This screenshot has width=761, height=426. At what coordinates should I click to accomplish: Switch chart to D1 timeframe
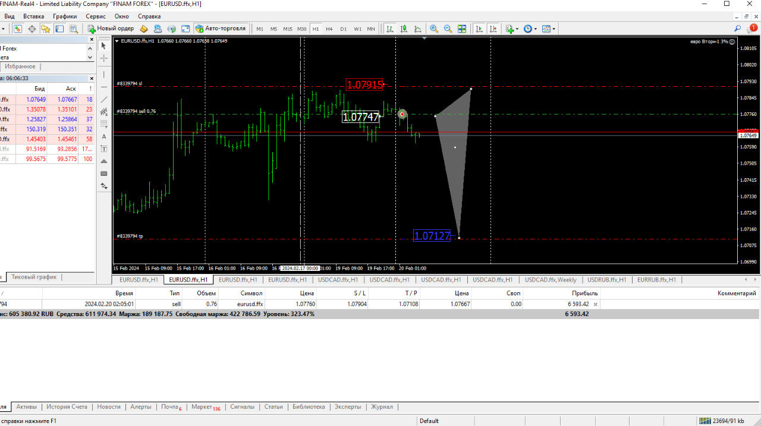point(343,29)
